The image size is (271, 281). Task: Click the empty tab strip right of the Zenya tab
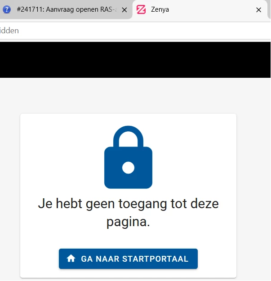[x=269, y=9]
